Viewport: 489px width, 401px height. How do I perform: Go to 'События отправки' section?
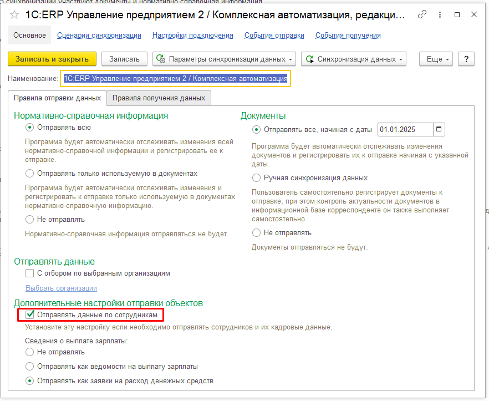click(x=274, y=35)
